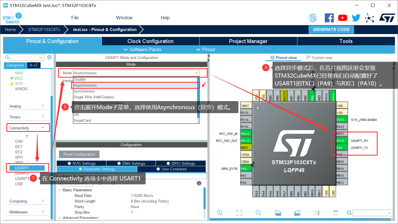Click the vertical split view icon
398x224 pixels.
tap(316, 213)
